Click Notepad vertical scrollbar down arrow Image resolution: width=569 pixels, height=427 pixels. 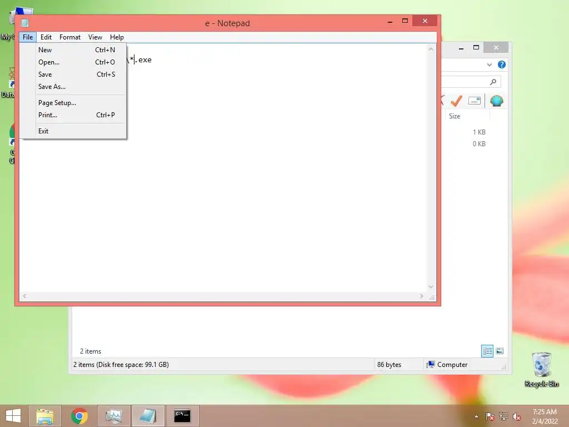point(431,287)
